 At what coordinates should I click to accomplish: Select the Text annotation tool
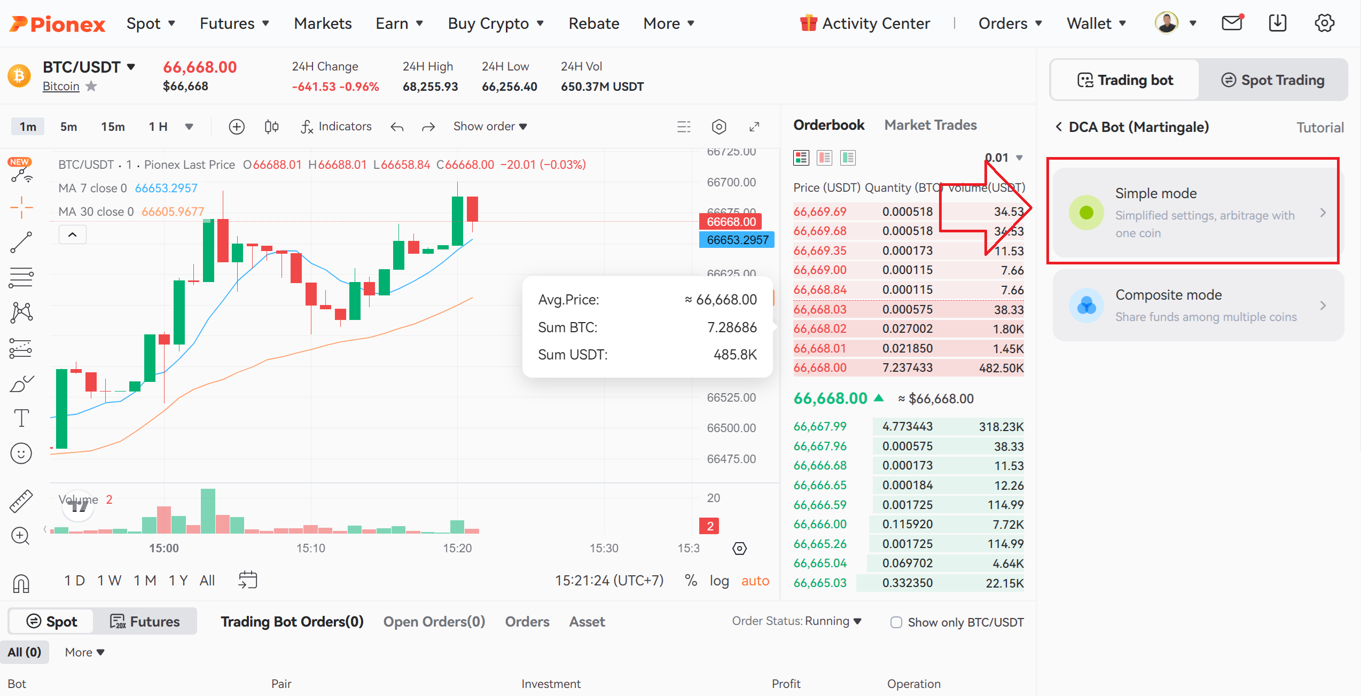click(x=21, y=418)
